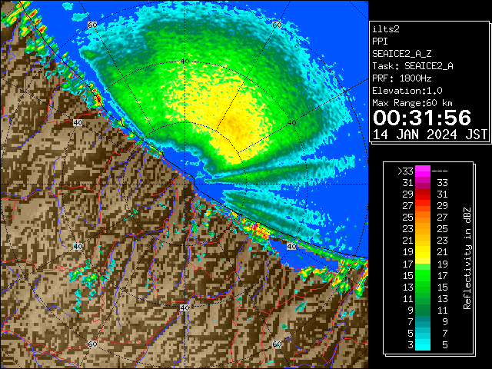492x369 pixels.
Task: Click the 60 km label in the southwest
Action: (x=92, y=344)
